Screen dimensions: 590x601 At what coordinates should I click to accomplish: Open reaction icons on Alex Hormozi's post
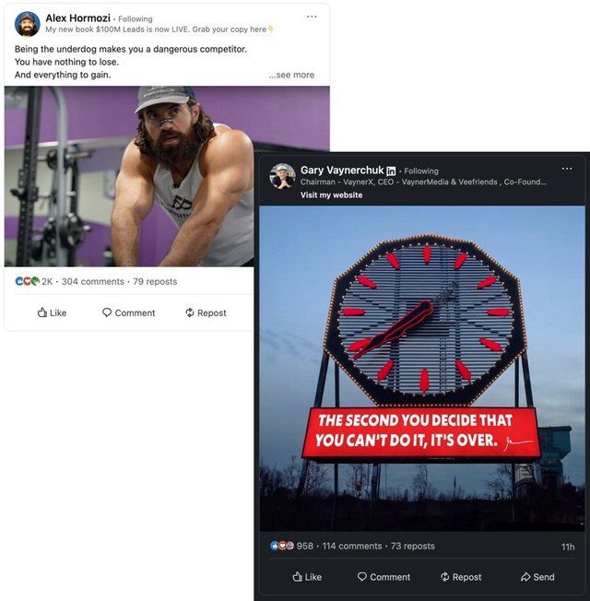point(27,281)
